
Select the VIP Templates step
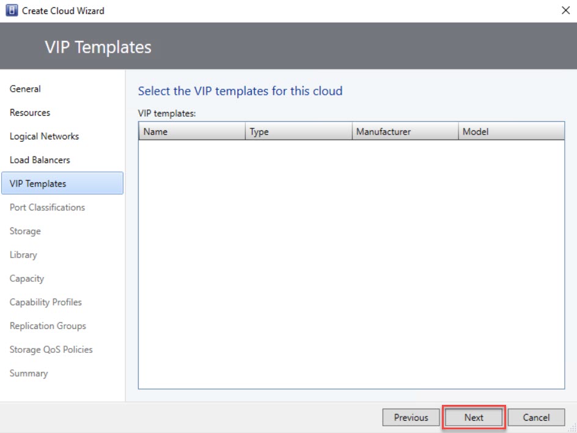[x=38, y=183]
